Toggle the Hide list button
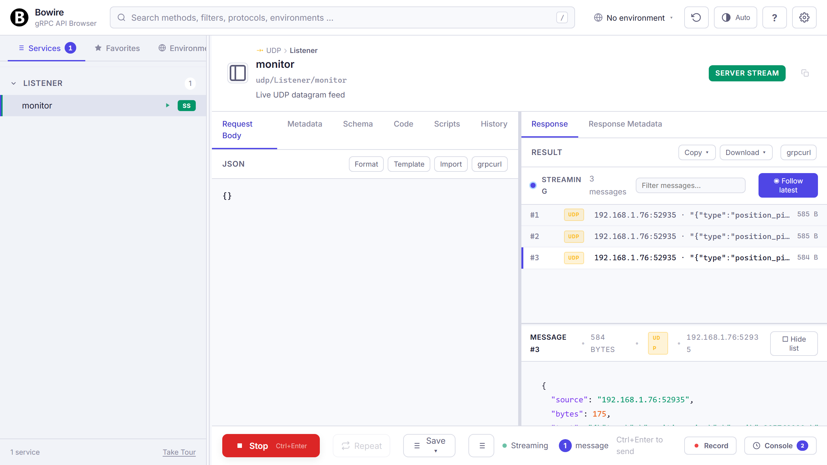The height and width of the screenshot is (465, 827). 794,344
